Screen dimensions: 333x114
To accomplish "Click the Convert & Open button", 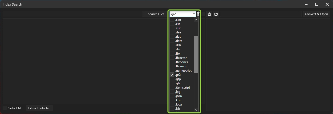I will [316, 14].
